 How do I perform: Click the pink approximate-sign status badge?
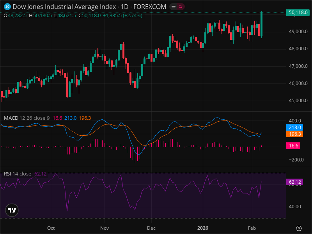click(x=181, y=7)
